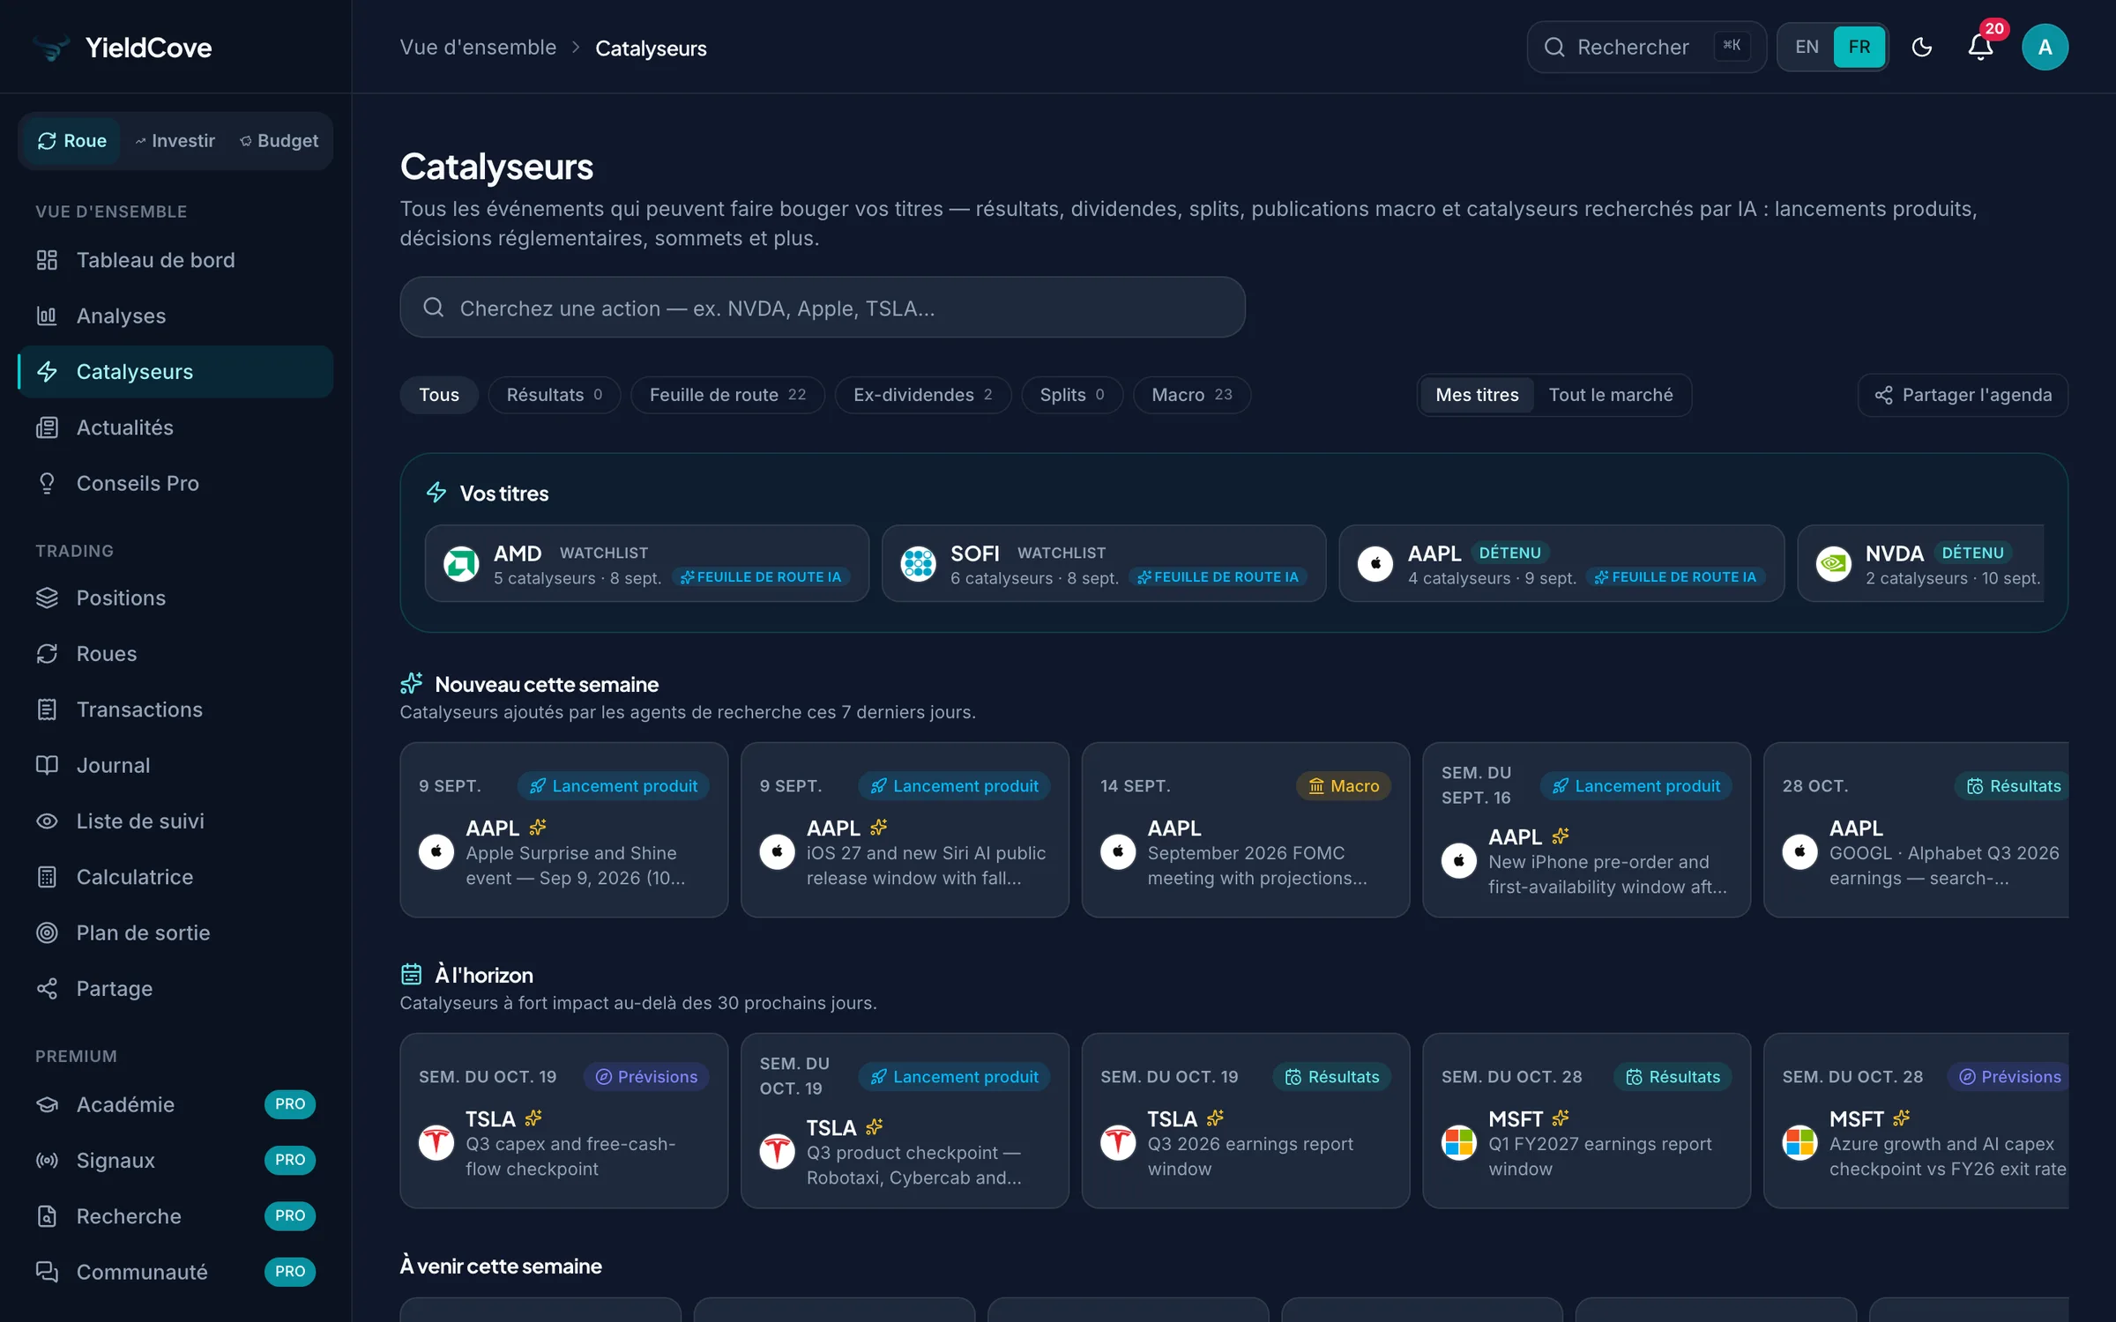Open Tableau de bord in sidebar

pos(175,260)
